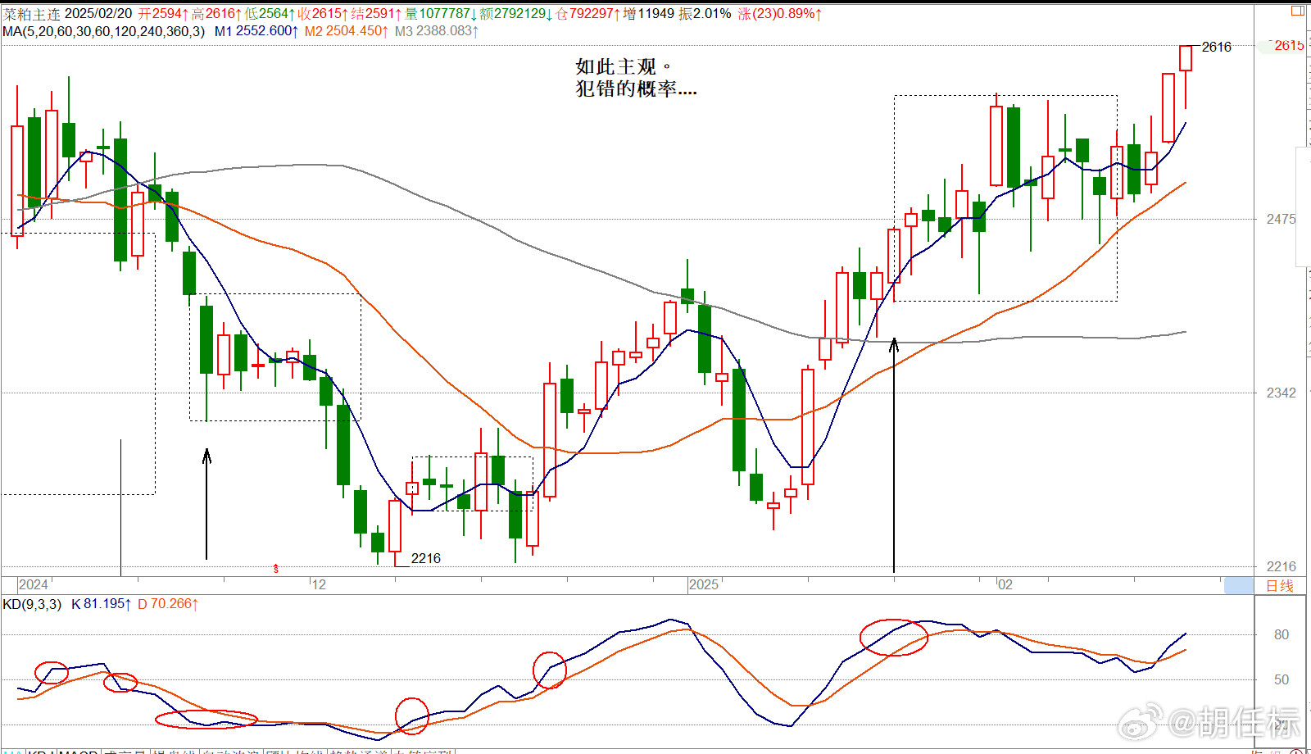The image size is (1311, 754).
Task: Click the 2216 price axis label
Action: point(1282,566)
